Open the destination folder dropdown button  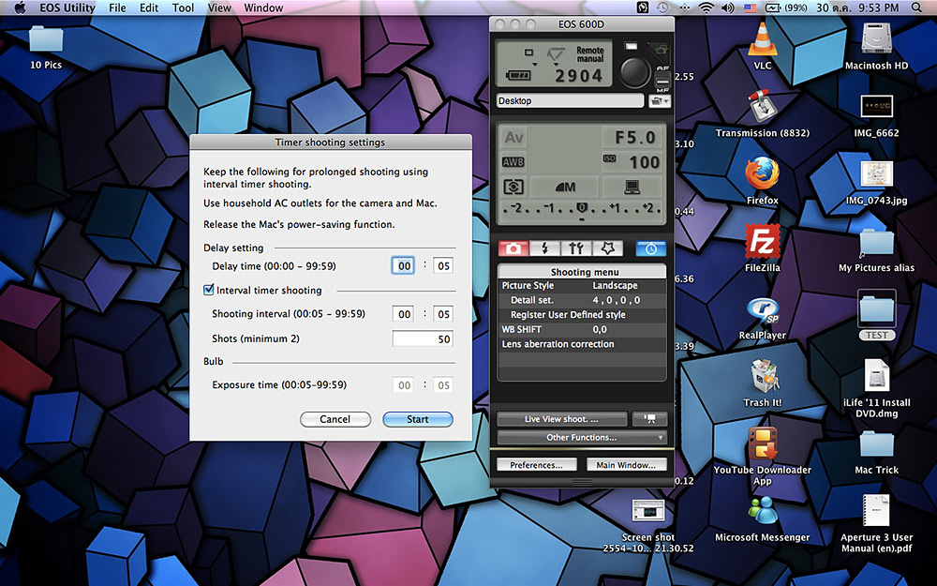click(x=659, y=101)
